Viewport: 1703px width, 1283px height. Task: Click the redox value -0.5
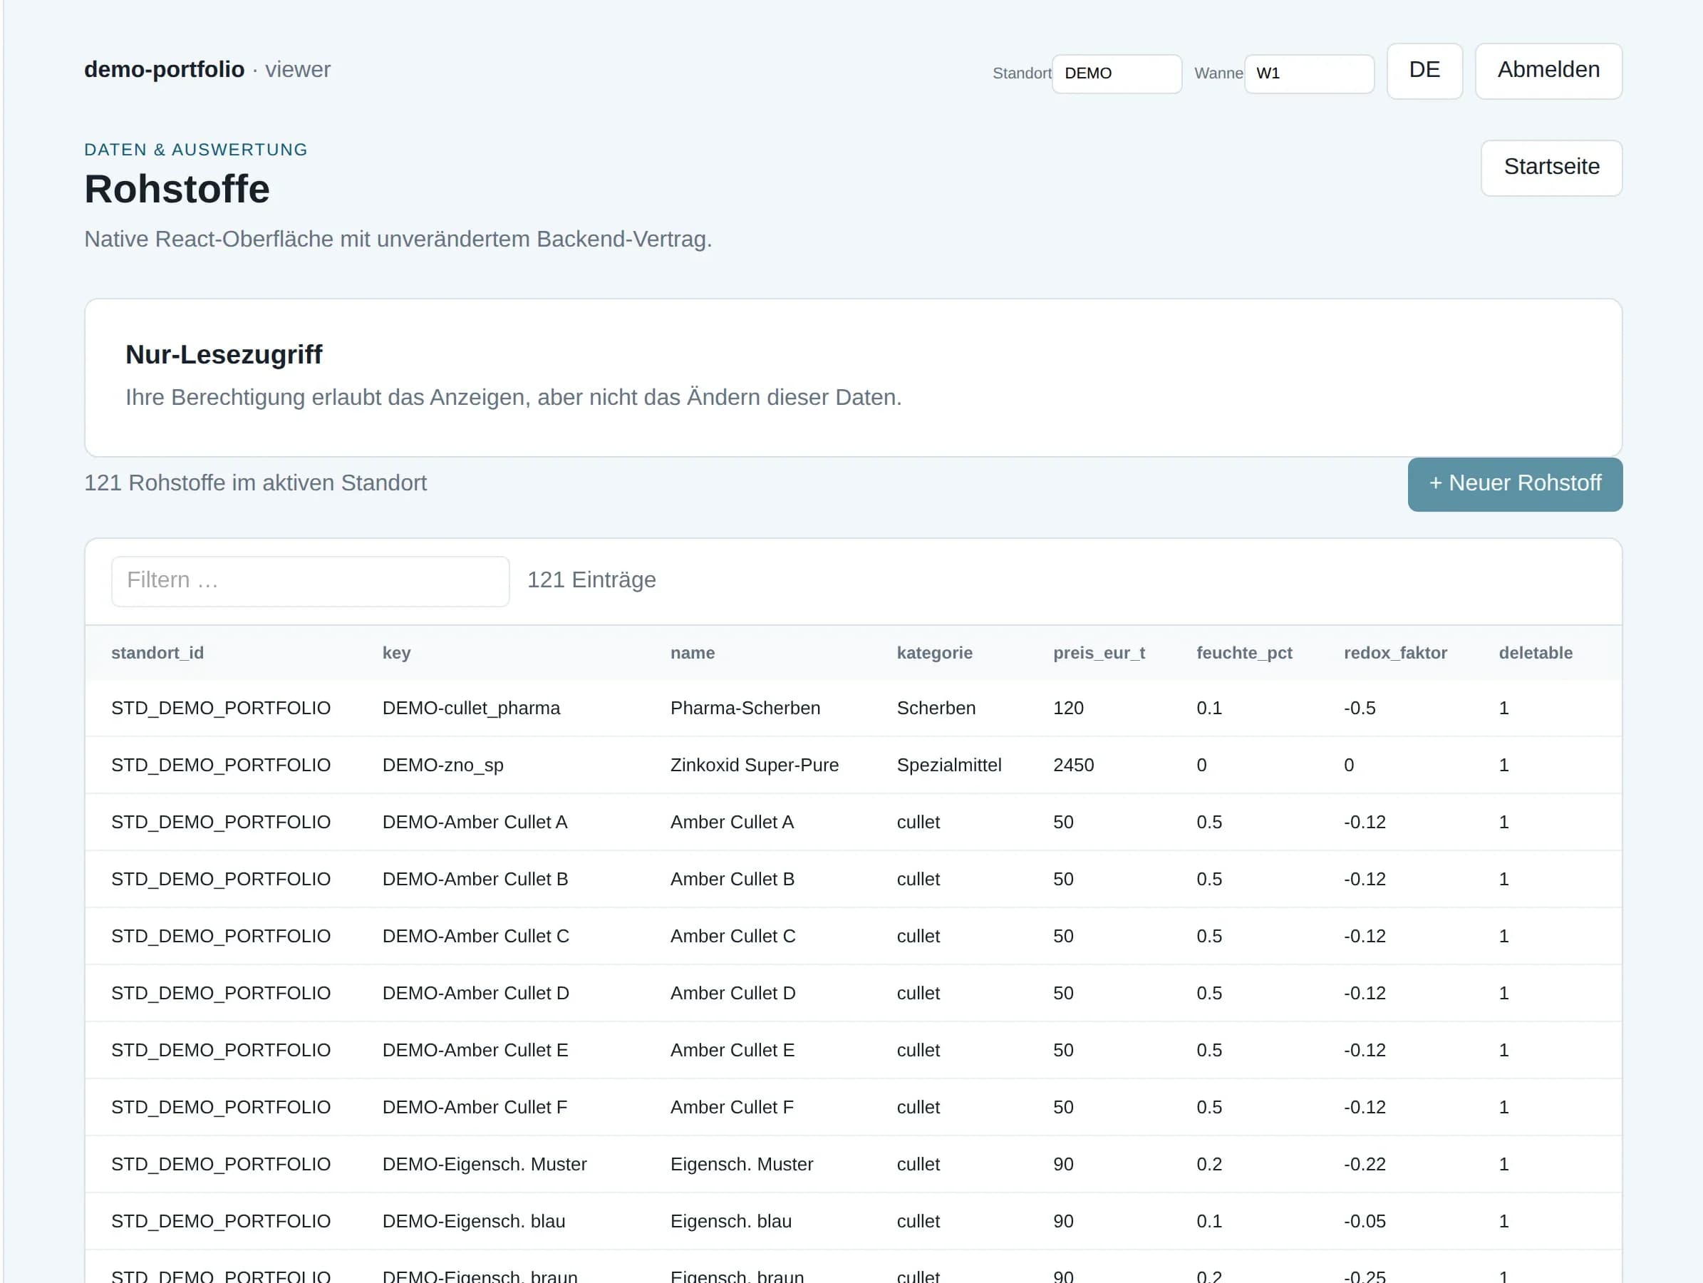coord(1359,708)
